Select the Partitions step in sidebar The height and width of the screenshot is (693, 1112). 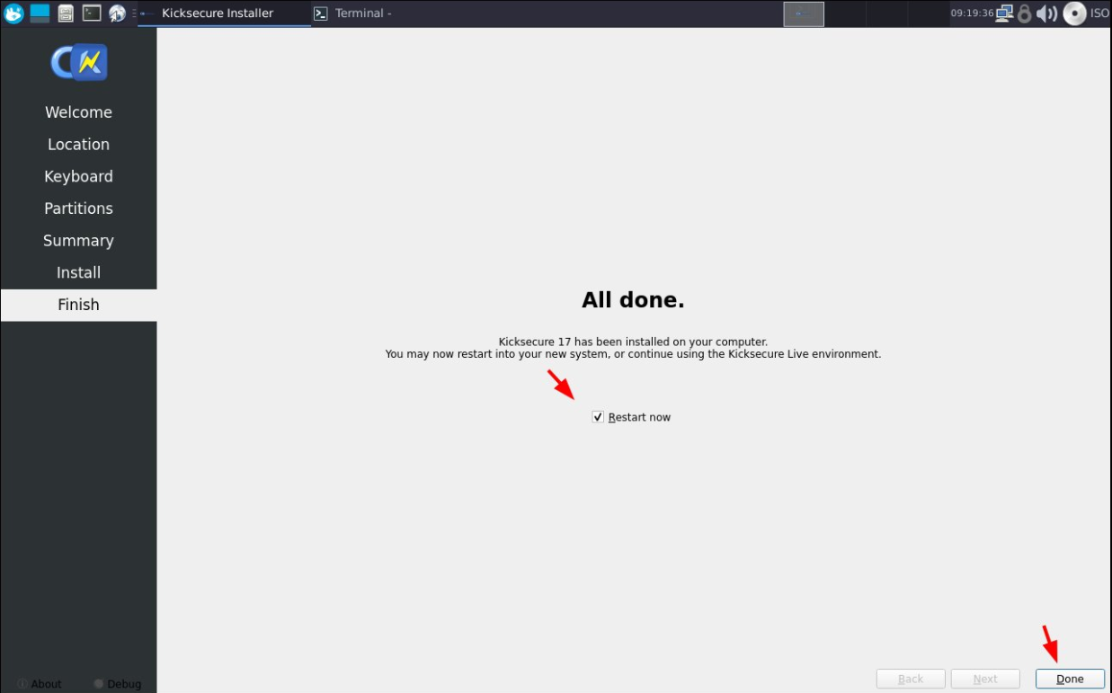coord(78,209)
